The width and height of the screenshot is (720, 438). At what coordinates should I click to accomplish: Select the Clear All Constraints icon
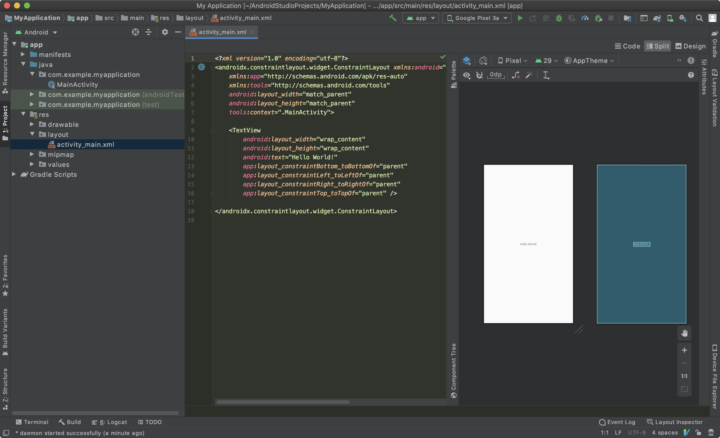[516, 75]
